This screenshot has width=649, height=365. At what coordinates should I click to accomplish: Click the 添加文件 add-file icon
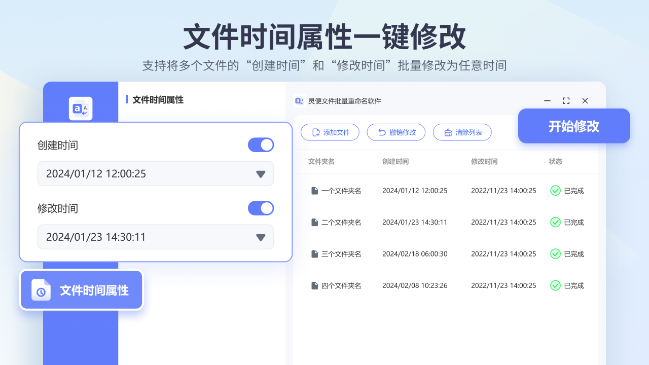[x=316, y=132]
